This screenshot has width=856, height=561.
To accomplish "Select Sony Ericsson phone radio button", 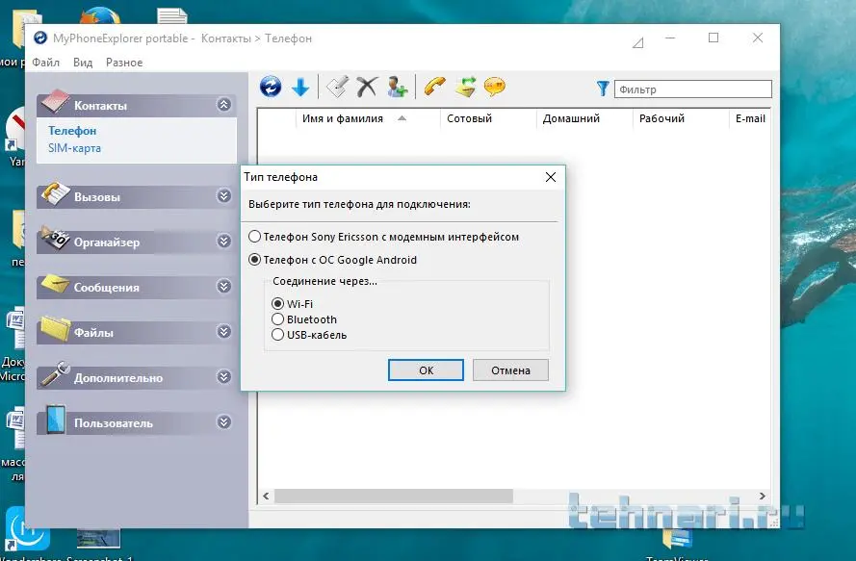I will pos(255,237).
